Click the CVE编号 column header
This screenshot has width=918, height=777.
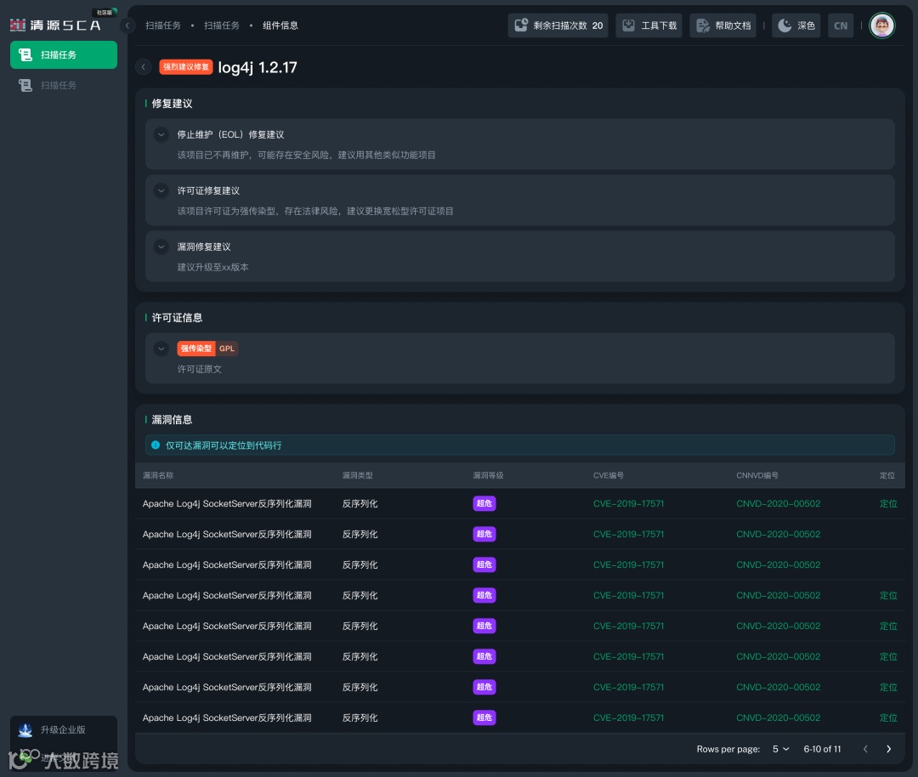point(609,475)
